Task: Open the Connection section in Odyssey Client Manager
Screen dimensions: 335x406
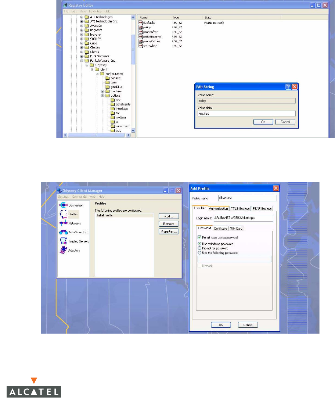Action: coord(64,205)
